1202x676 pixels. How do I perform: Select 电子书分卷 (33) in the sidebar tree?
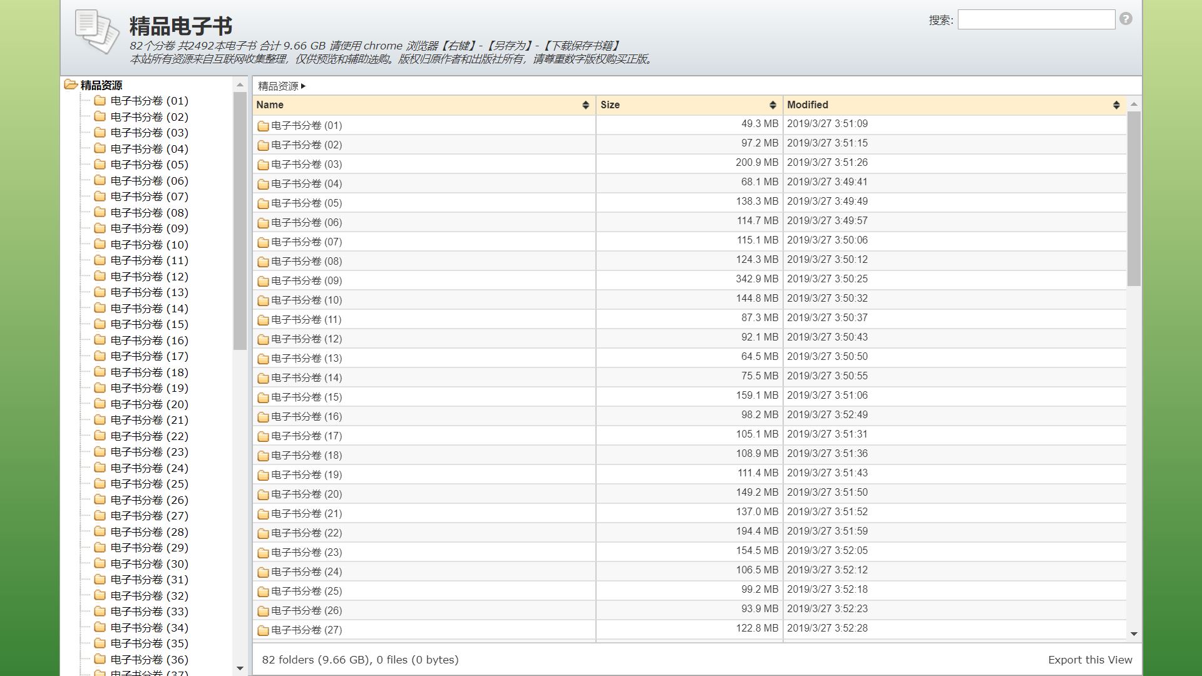[149, 612]
